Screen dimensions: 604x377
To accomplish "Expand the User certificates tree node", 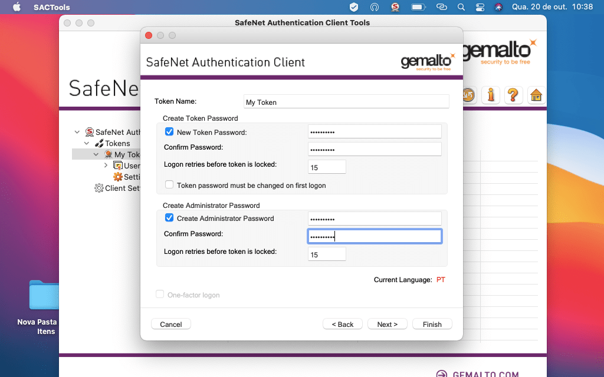I will click(x=106, y=166).
